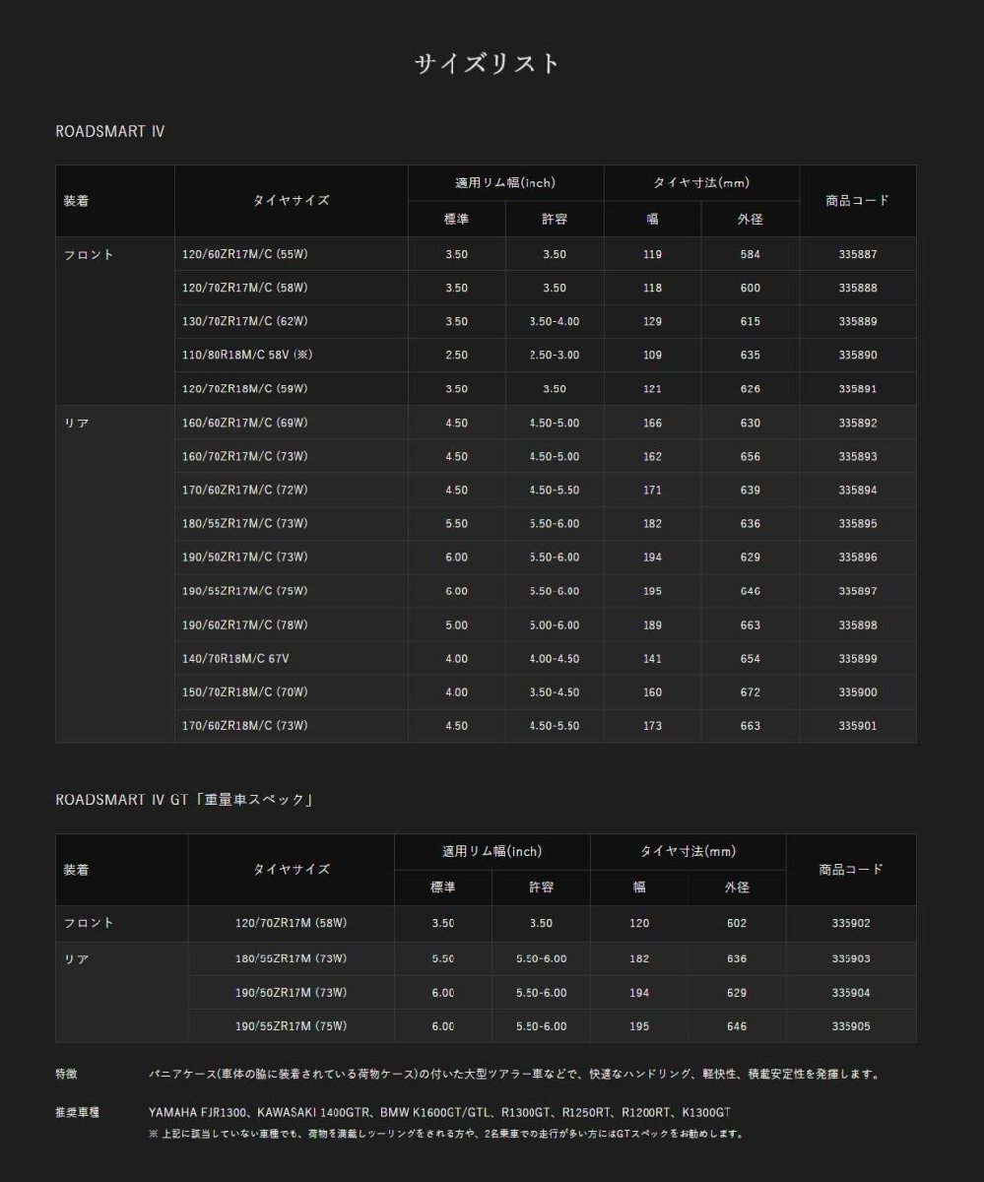Click tire size 160/70ZR17M/C (73W)
The width and height of the screenshot is (984, 1182).
tap(245, 456)
